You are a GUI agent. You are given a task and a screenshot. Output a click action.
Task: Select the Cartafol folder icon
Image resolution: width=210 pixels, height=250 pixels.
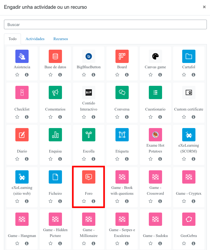189,56
